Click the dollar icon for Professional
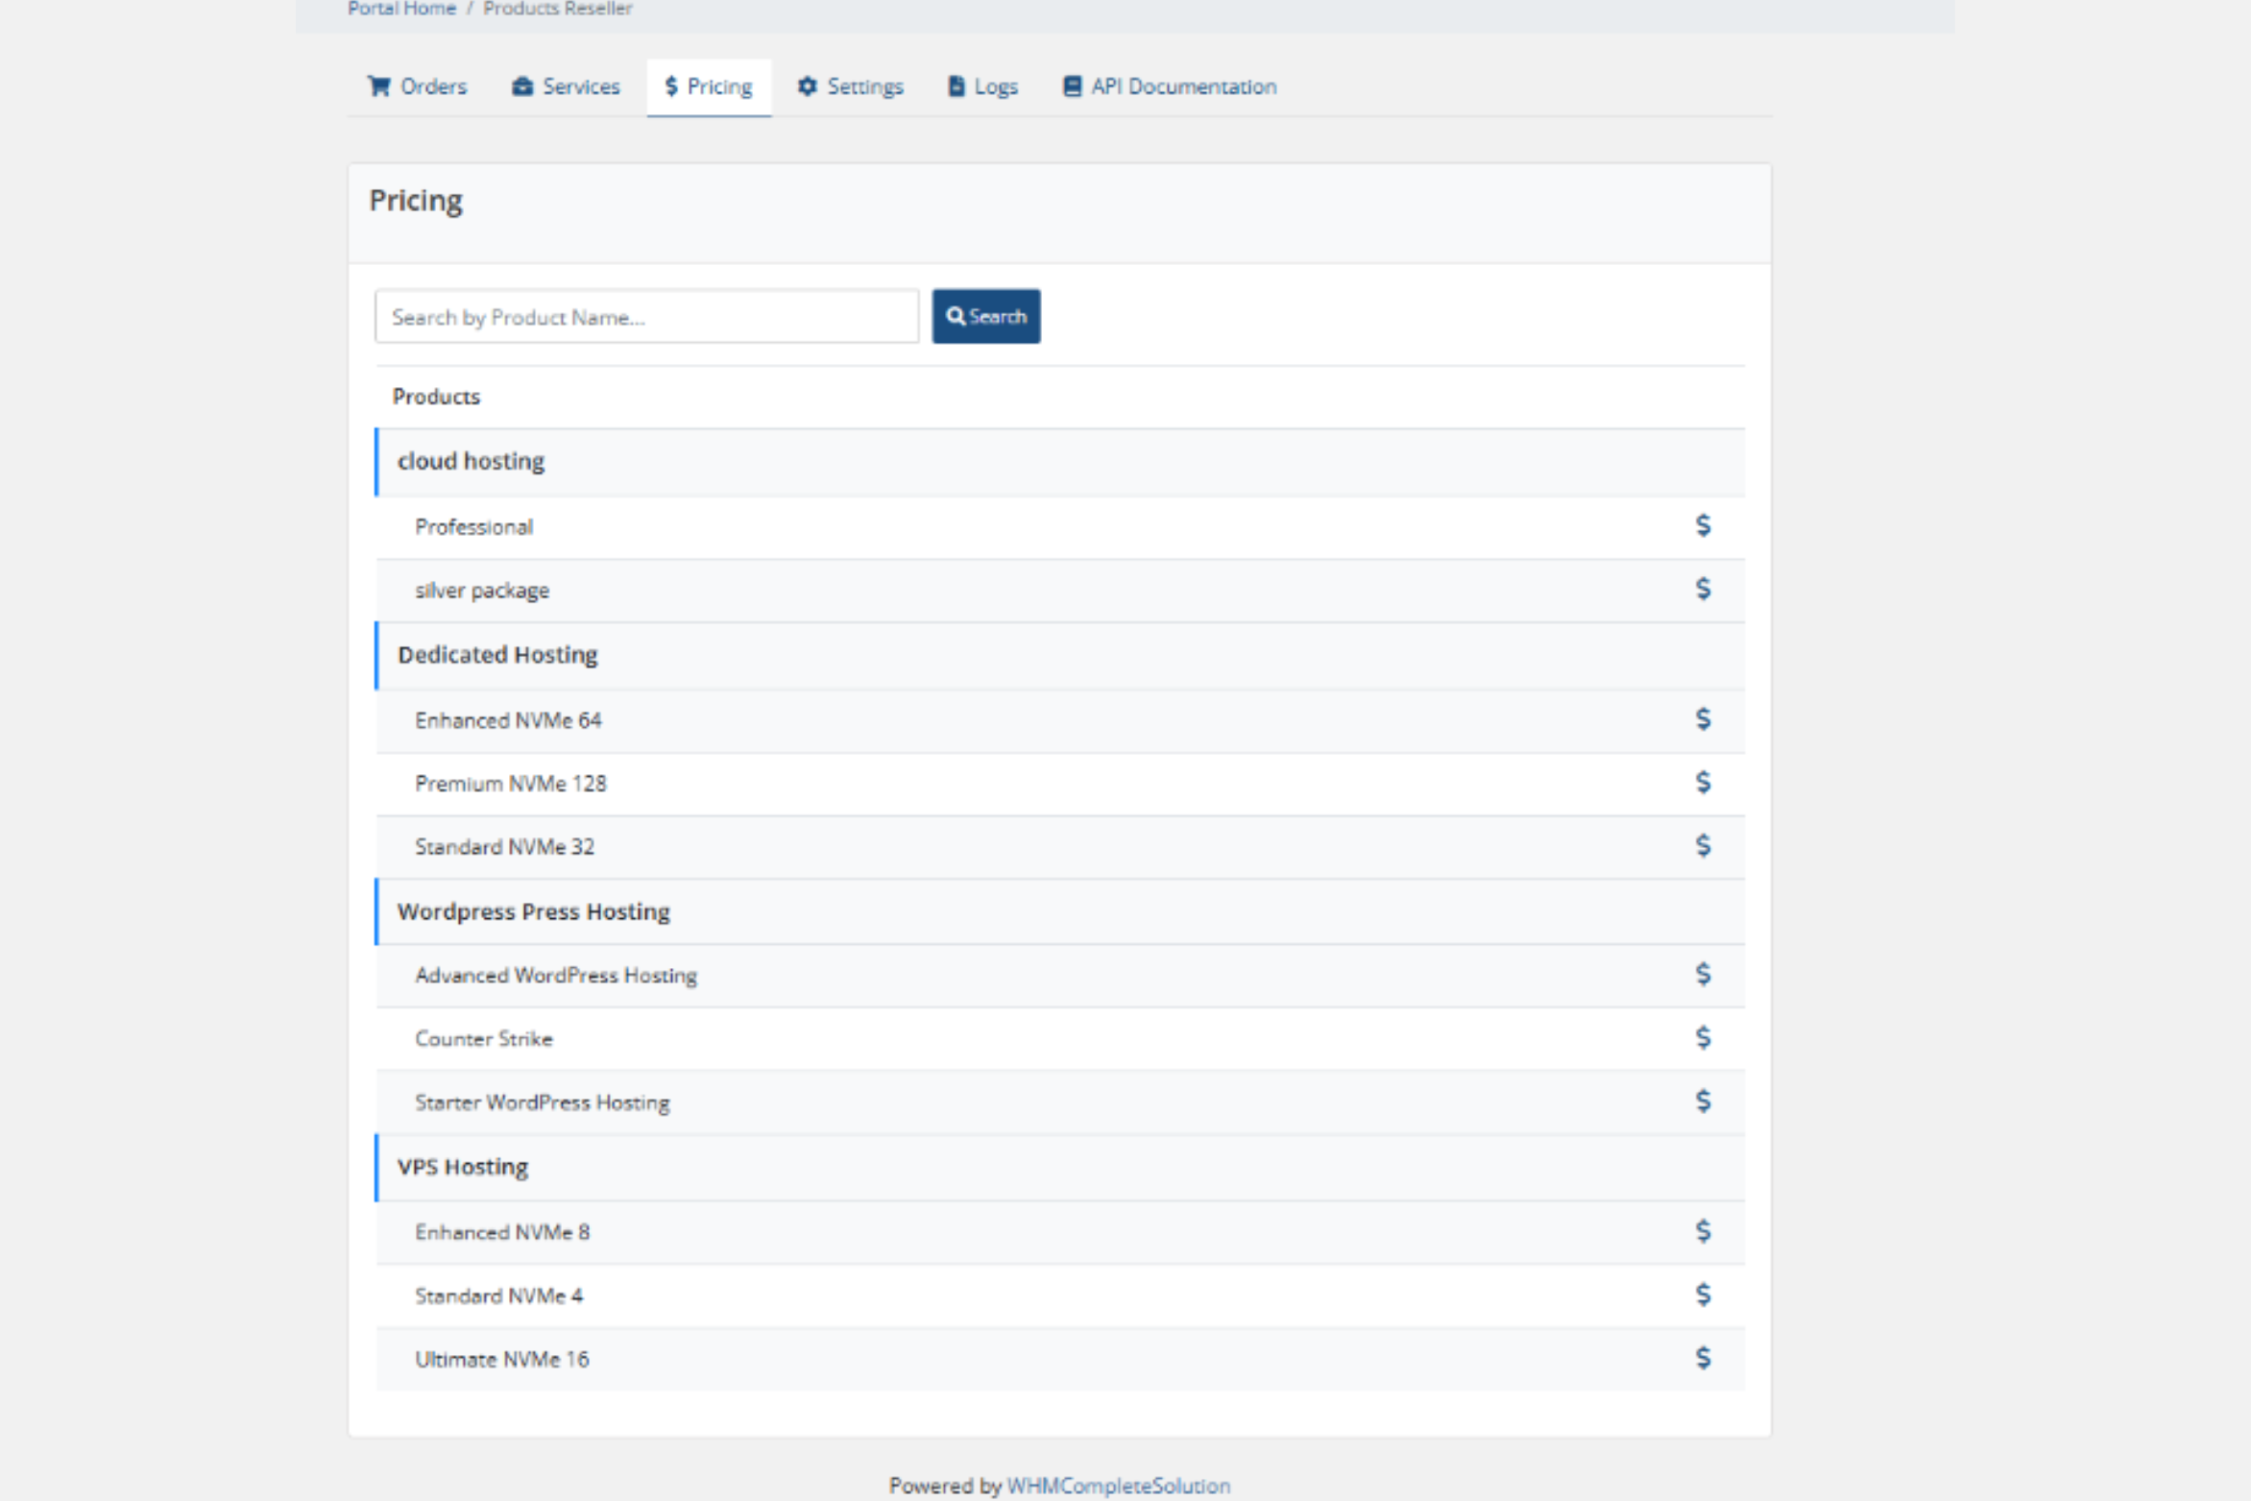 [x=1702, y=525]
